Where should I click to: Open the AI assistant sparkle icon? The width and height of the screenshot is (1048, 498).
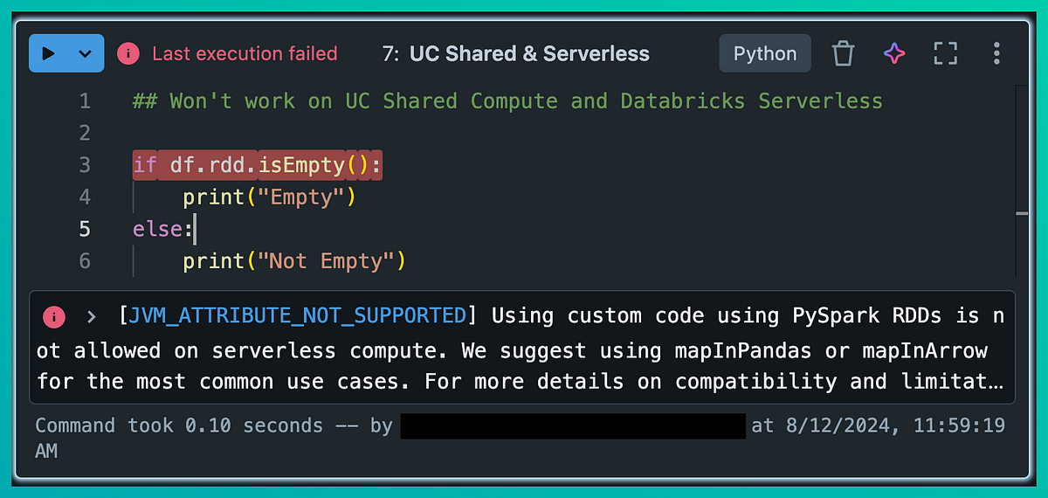894,53
